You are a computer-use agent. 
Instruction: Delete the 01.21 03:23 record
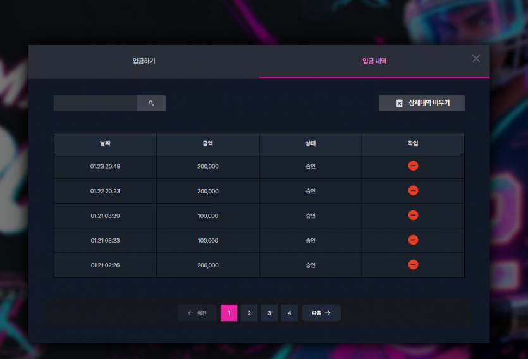pos(413,240)
